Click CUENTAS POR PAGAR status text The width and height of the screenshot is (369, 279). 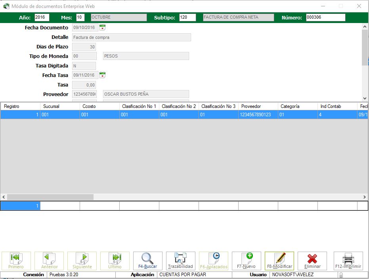[x=183, y=275]
